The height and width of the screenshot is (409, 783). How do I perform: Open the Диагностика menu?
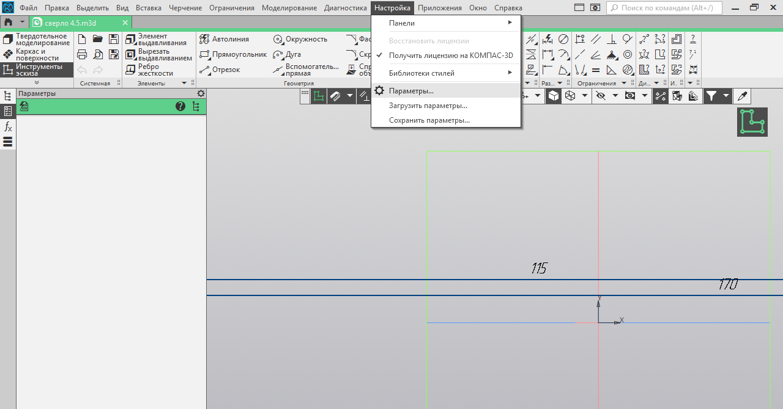pyautogui.click(x=346, y=8)
